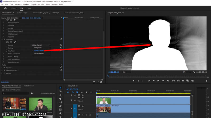Expand Spill Suppression section
This screenshot has width=211, height=118.
pos(4,59)
